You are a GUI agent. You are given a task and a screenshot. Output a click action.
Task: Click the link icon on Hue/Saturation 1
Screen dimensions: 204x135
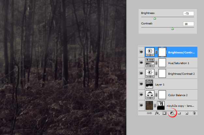(156, 63)
